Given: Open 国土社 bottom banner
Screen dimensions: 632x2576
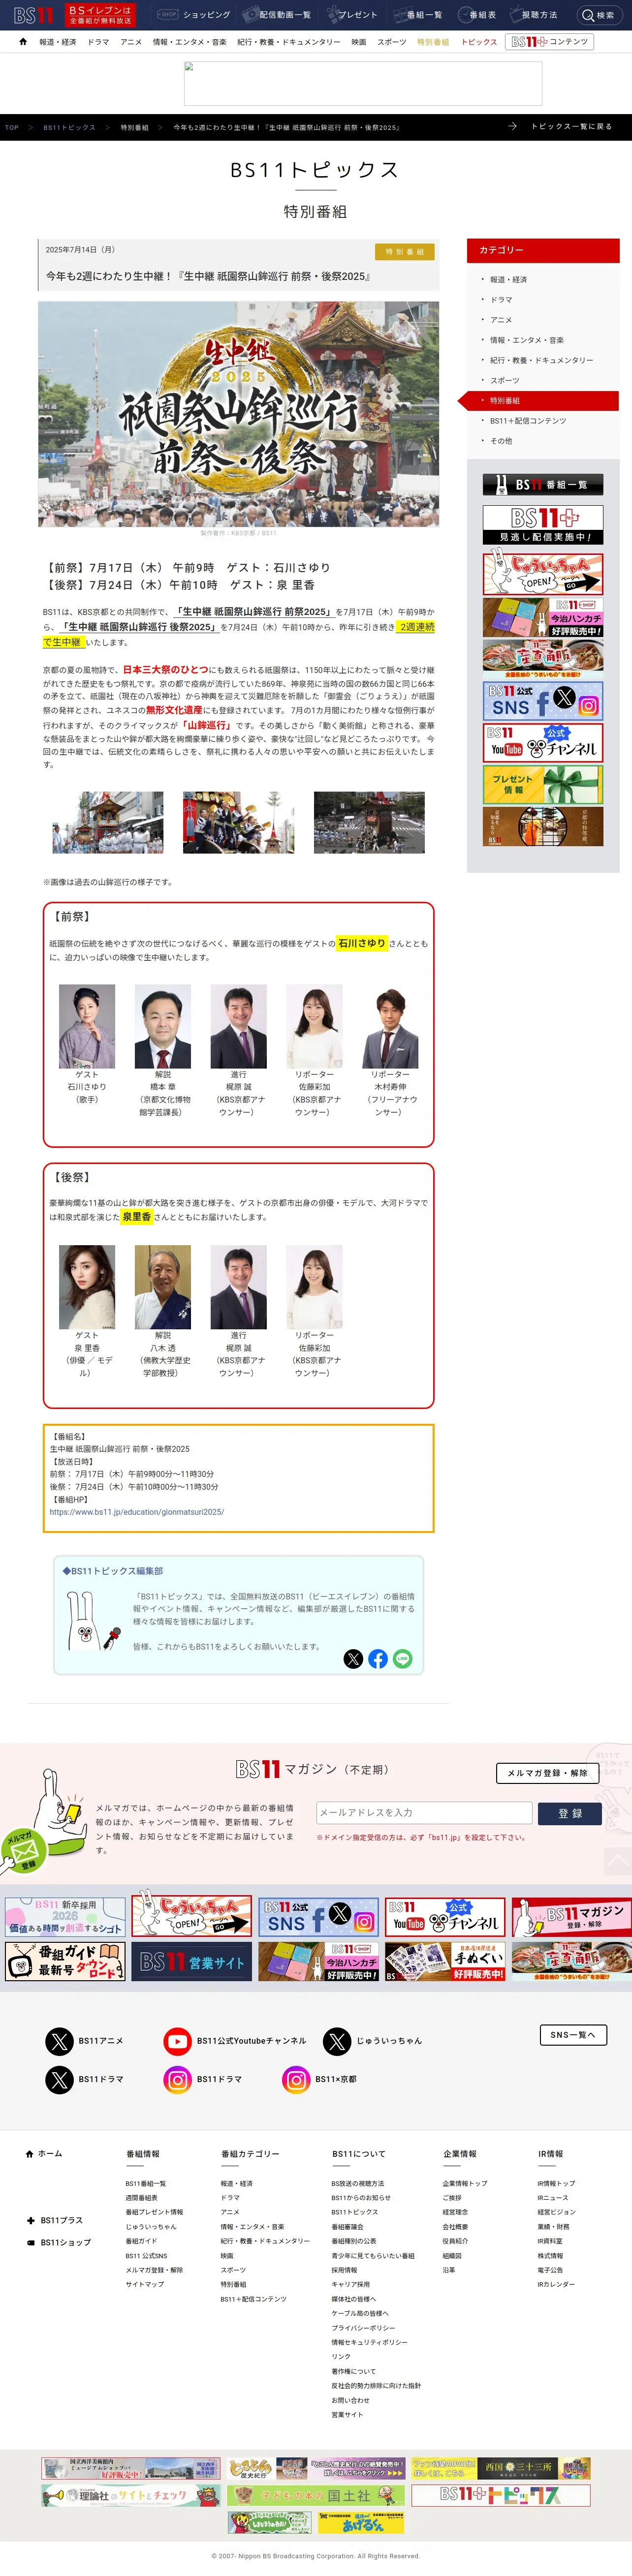Looking at the screenshot, I should click(x=316, y=2496).
